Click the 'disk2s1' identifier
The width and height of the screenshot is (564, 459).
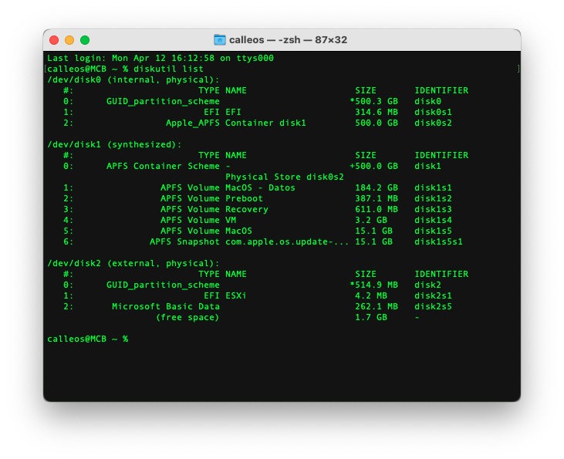coord(433,295)
